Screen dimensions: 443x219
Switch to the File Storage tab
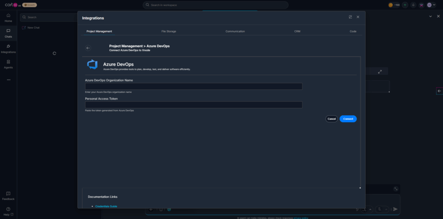point(169,32)
